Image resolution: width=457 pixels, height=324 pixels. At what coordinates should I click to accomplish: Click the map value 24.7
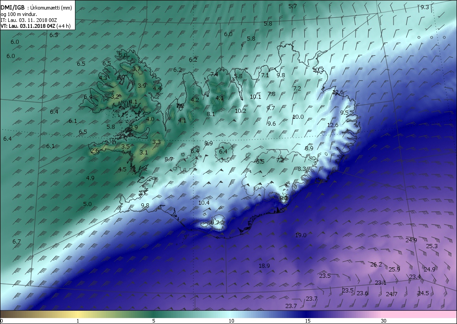pyautogui.click(x=392, y=294)
